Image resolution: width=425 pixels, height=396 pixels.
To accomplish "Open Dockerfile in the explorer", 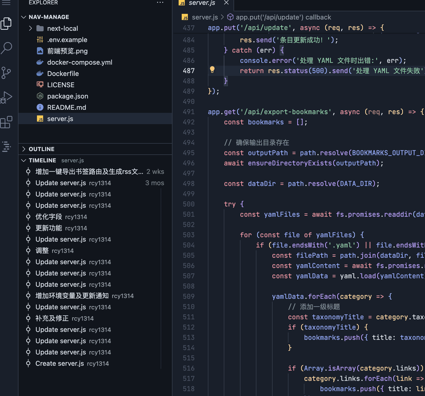I will click(x=95, y=73).
